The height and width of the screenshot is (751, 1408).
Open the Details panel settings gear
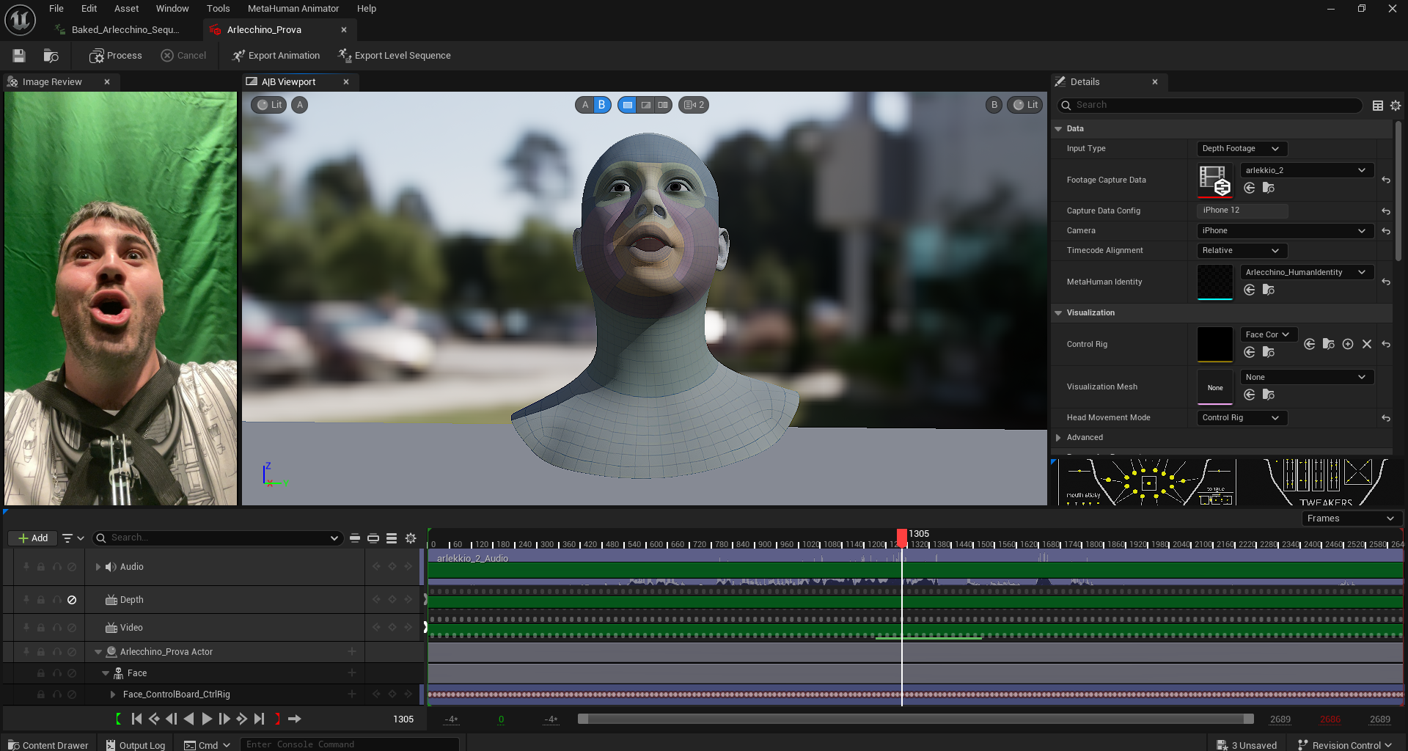coord(1395,106)
